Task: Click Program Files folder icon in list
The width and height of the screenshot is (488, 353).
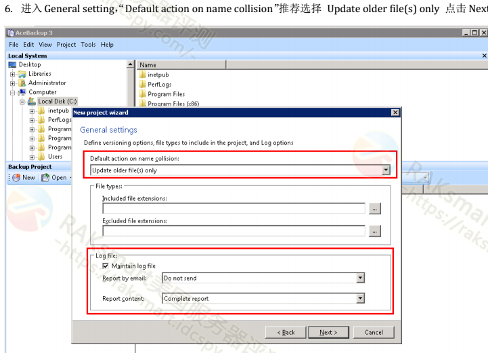Action: click(x=143, y=94)
